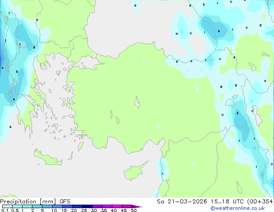Click the "Precipitation [mm]" title text
This screenshot has height=212, width=274.
[28, 202]
